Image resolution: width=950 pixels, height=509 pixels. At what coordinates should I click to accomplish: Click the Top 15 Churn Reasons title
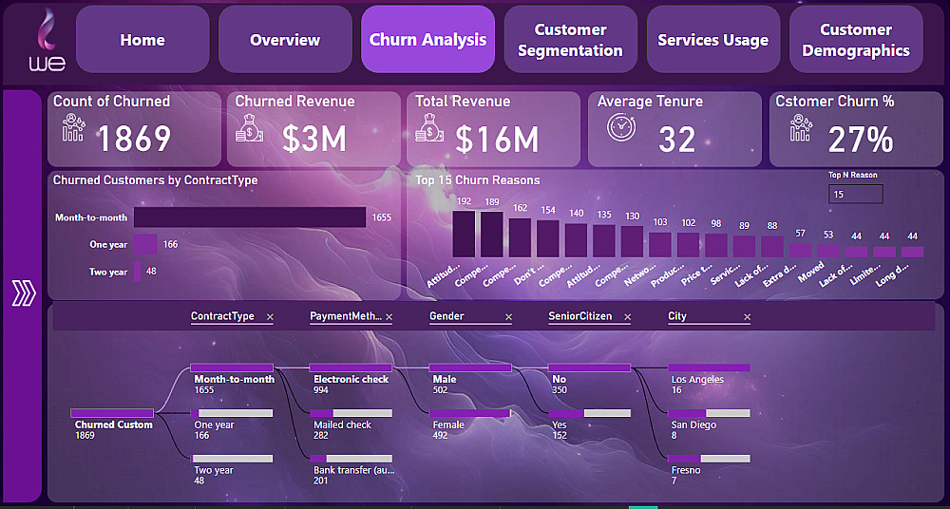(478, 180)
